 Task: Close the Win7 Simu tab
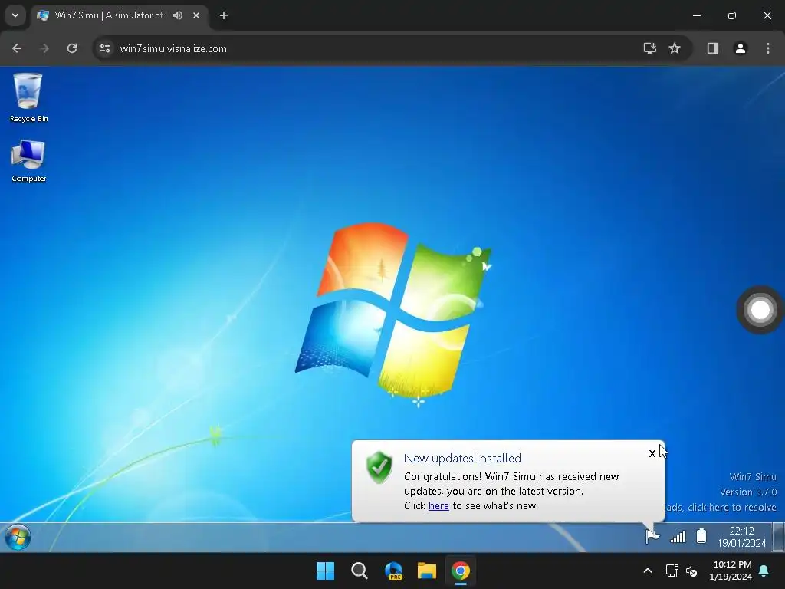pos(196,15)
